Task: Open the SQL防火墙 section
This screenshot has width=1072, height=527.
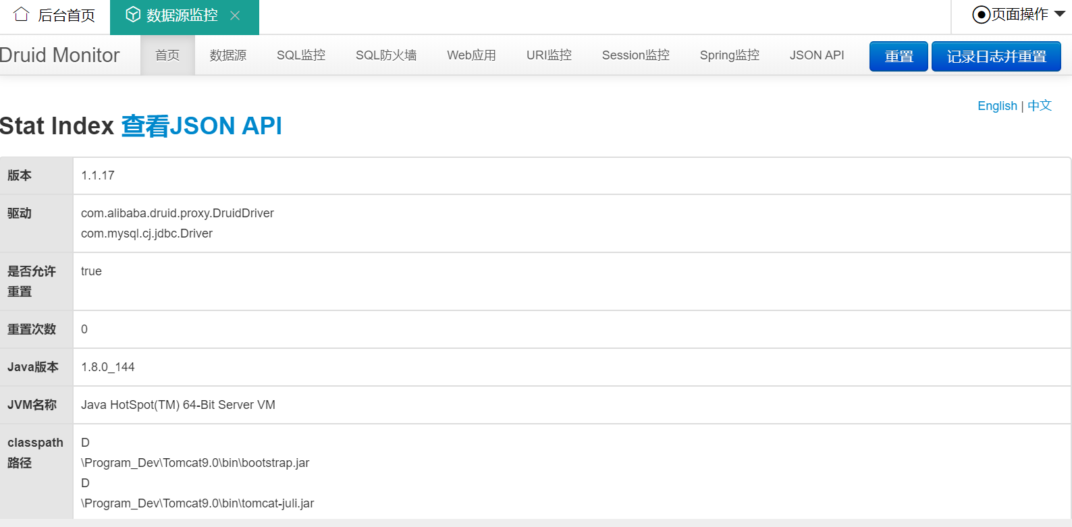Action: coord(386,55)
